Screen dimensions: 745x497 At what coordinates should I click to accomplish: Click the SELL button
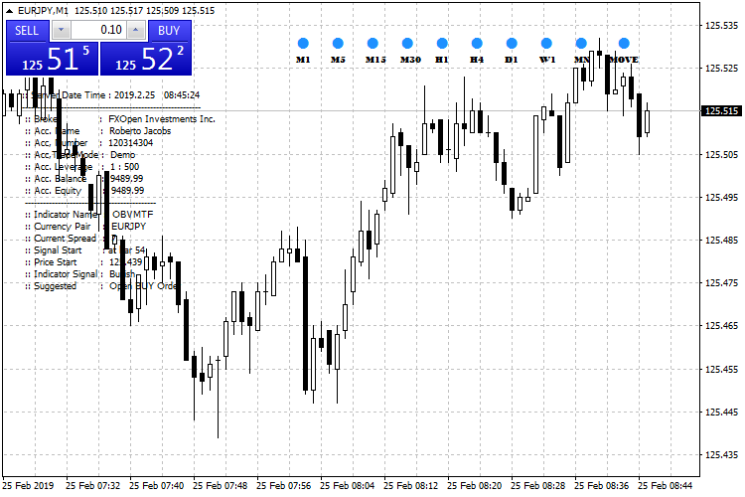(x=27, y=30)
